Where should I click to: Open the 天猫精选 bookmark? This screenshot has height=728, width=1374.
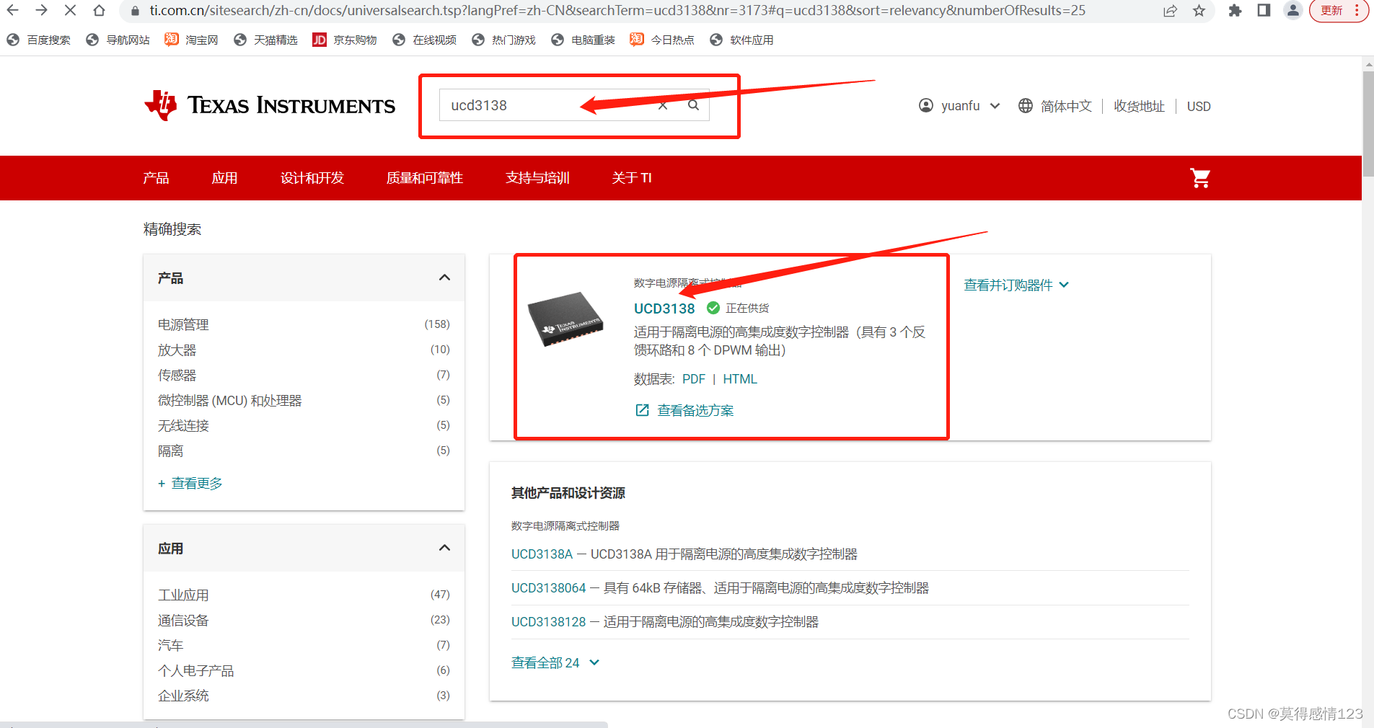265,40
